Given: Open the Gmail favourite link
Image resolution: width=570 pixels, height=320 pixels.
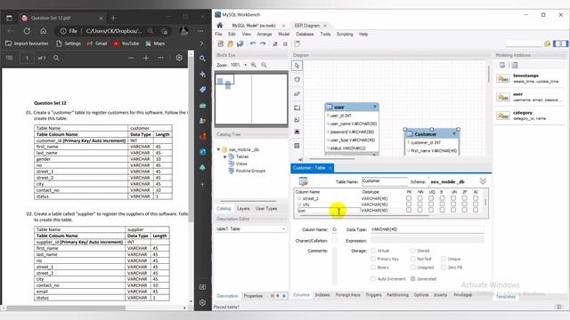Looking at the screenshot, I should click(97, 44).
